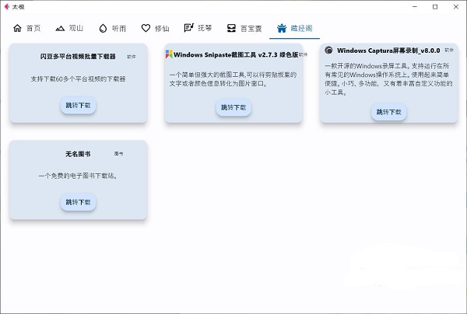Click the 软件 tag on Snipaste card
Image resolution: width=467 pixels, height=314 pixels.
[304, 54]
